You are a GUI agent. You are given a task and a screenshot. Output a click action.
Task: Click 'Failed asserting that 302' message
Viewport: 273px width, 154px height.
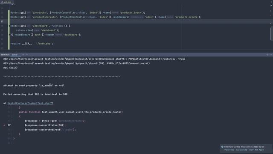pos(36,94)
